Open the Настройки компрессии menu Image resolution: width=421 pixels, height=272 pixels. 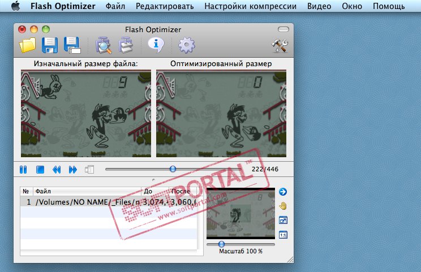[x=250, y=6]
